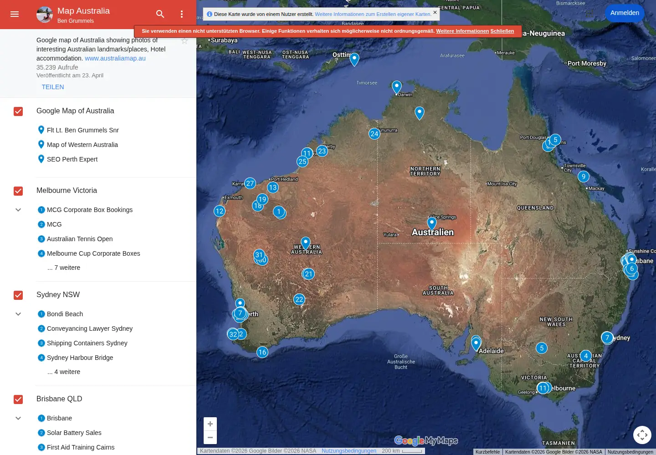656x455 pixels.
Task: Select marker 25 on the Kimberley coast
Action: [x=302, y=162]
